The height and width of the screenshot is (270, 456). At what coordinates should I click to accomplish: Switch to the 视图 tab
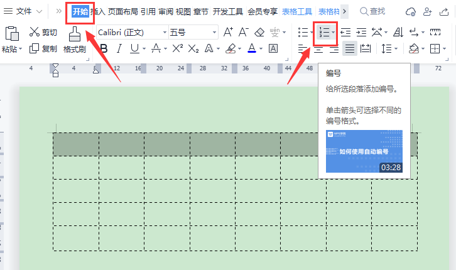tap(183, 12)
